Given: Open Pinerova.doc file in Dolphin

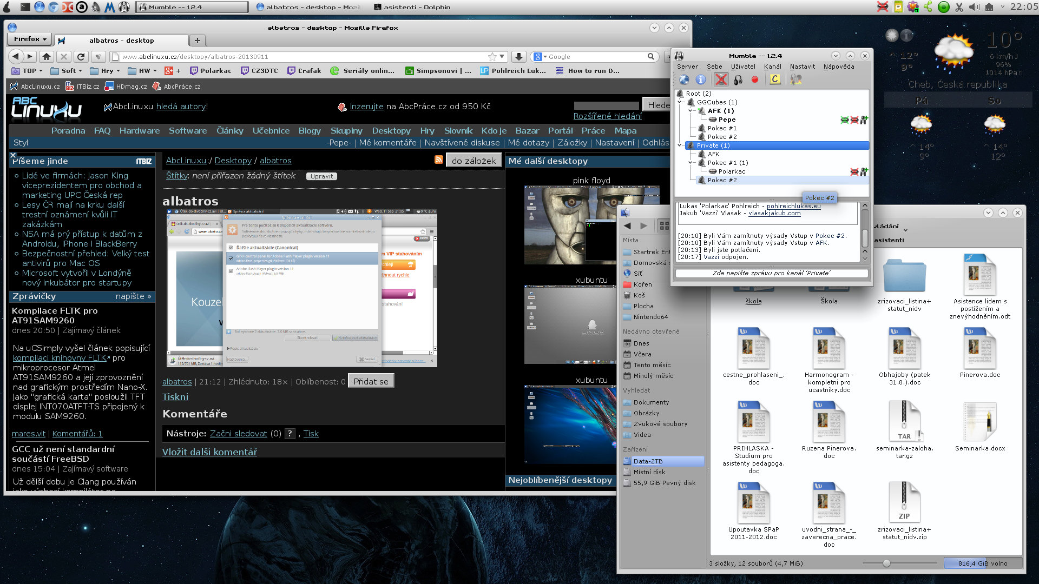Looking at the screenshot, I should tap(979, 353).
